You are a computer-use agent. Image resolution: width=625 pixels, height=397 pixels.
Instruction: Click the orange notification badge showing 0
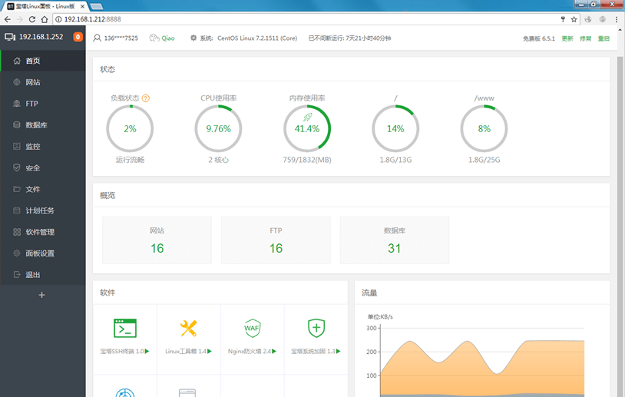78,37
